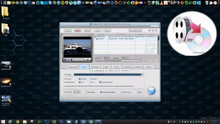The image size is (220, 124).
Task: Open uTorrent from the top dock
Action: tap(71, 3)
